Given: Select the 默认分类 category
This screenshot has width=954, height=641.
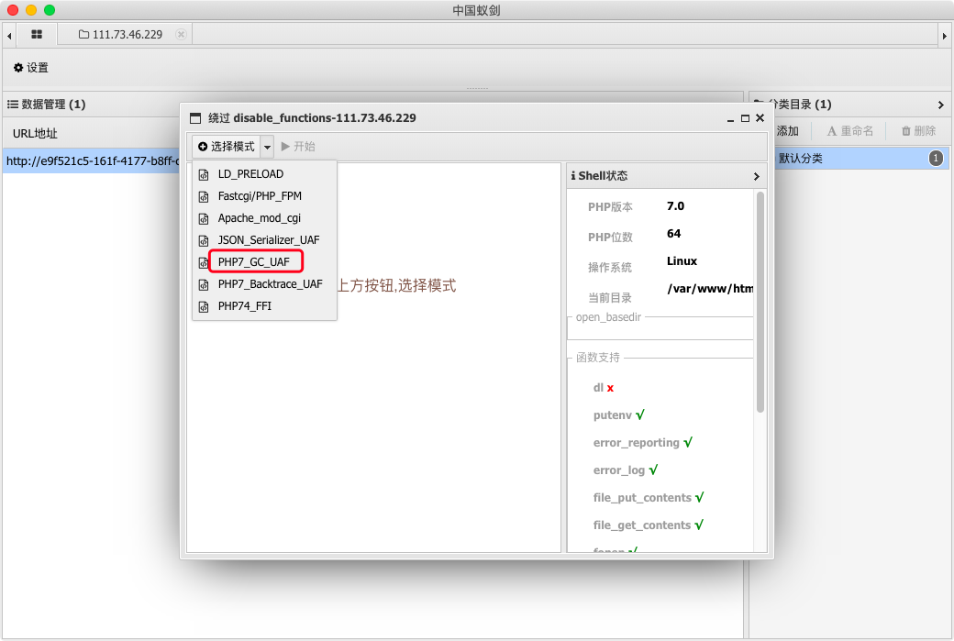Looking at the screenshot, I should click(x=861, y=159).
